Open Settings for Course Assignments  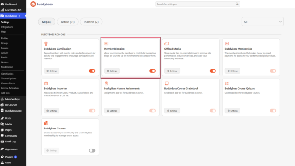(112, 111)
